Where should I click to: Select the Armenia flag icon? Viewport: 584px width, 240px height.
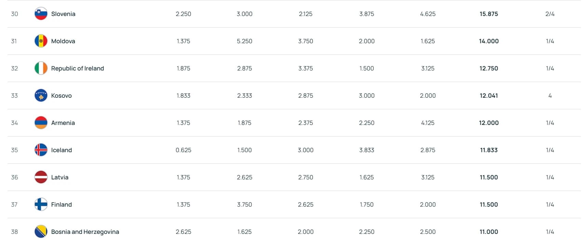pyautogui.click(x=41, y=123)
